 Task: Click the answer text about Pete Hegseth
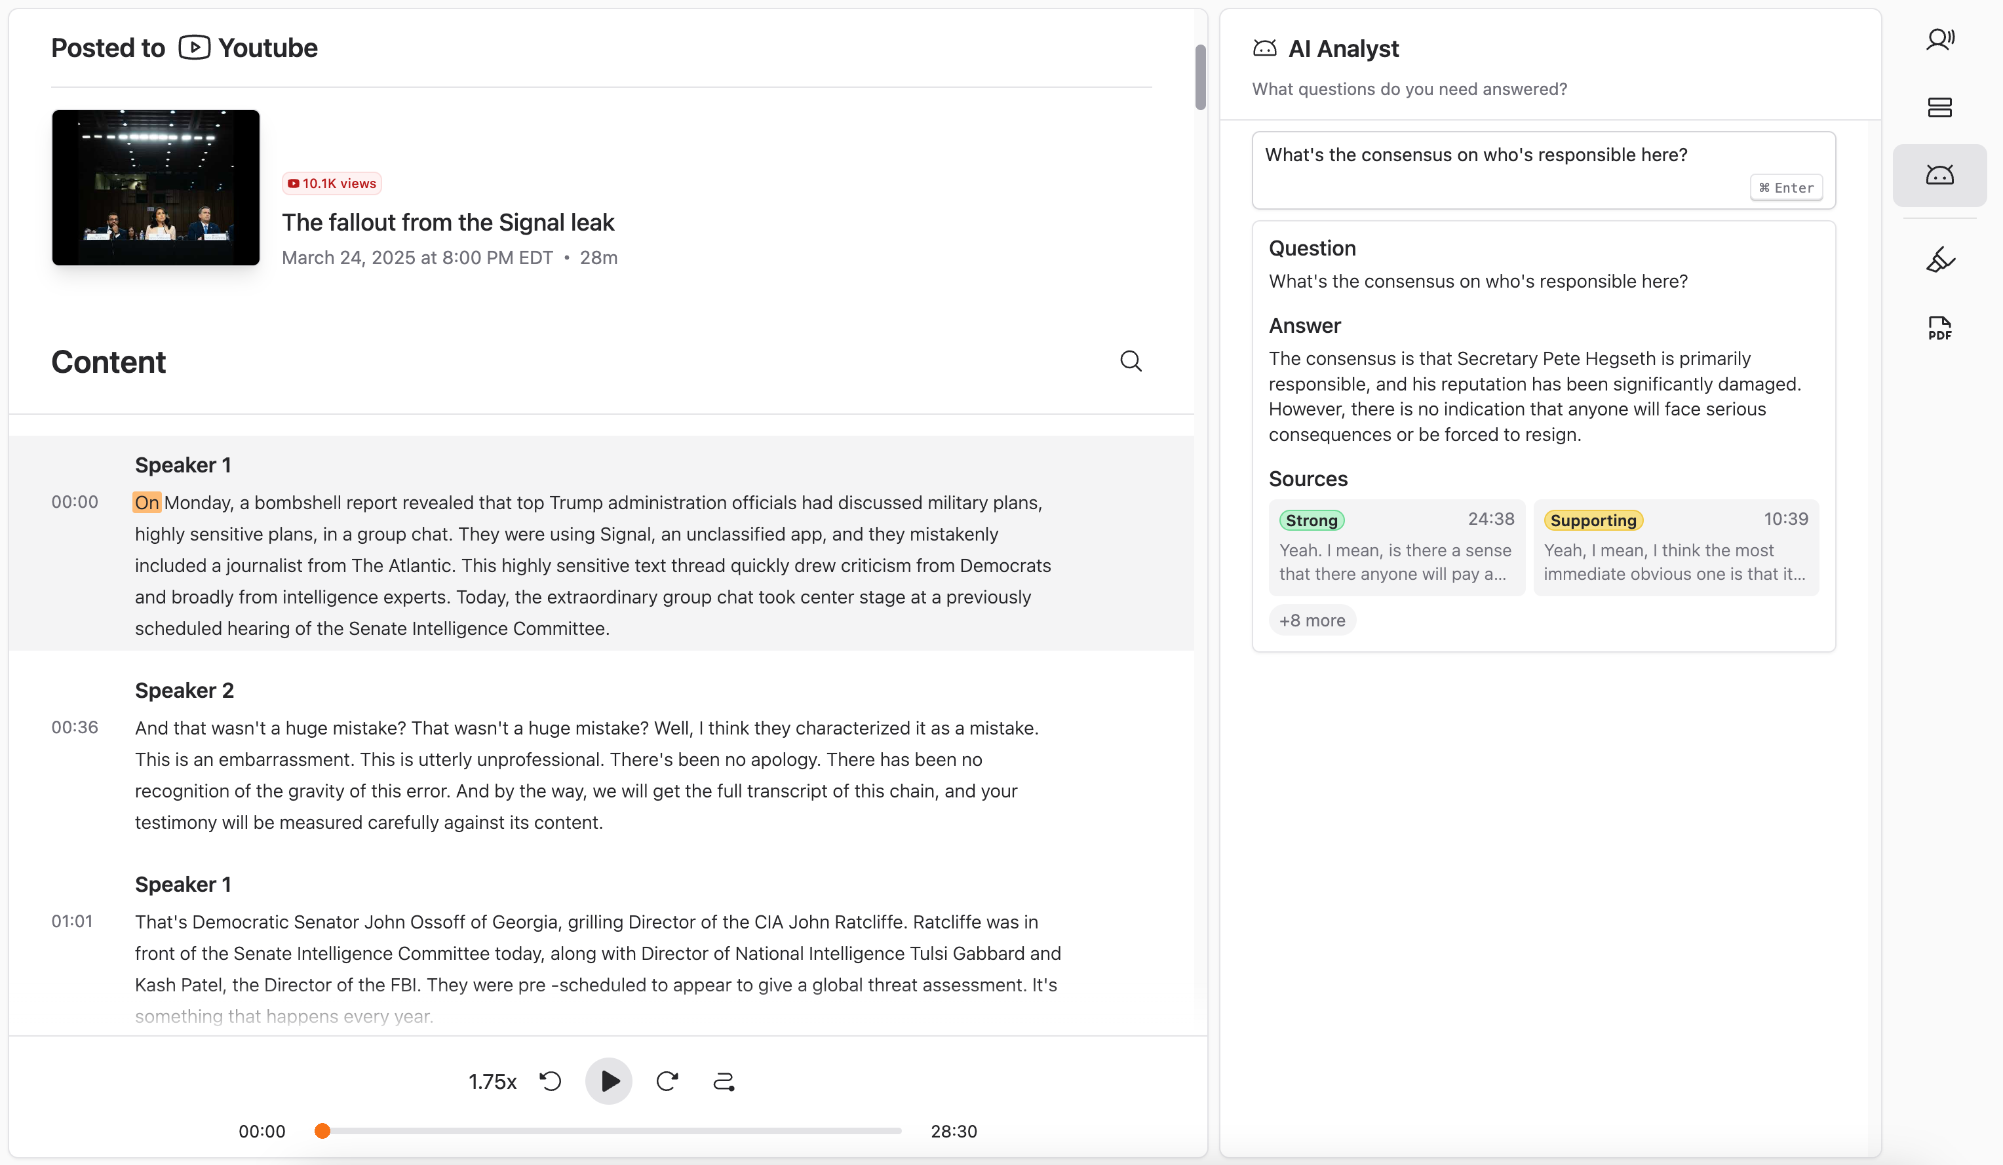pos(1535,396)
